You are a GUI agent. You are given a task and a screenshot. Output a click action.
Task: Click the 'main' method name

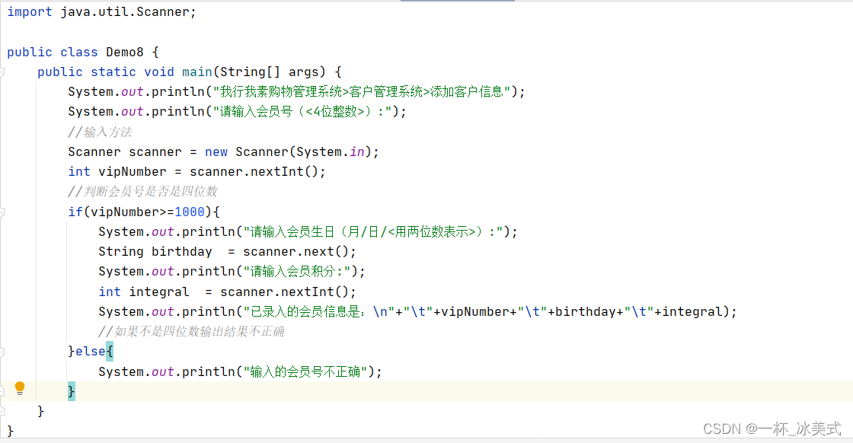click(x=197, y=72)
